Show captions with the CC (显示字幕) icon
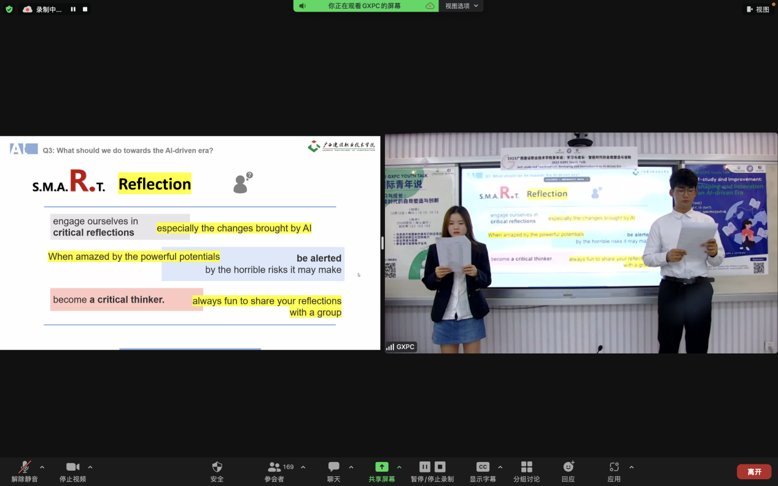 pyautogui.click(x=483, y=467)
